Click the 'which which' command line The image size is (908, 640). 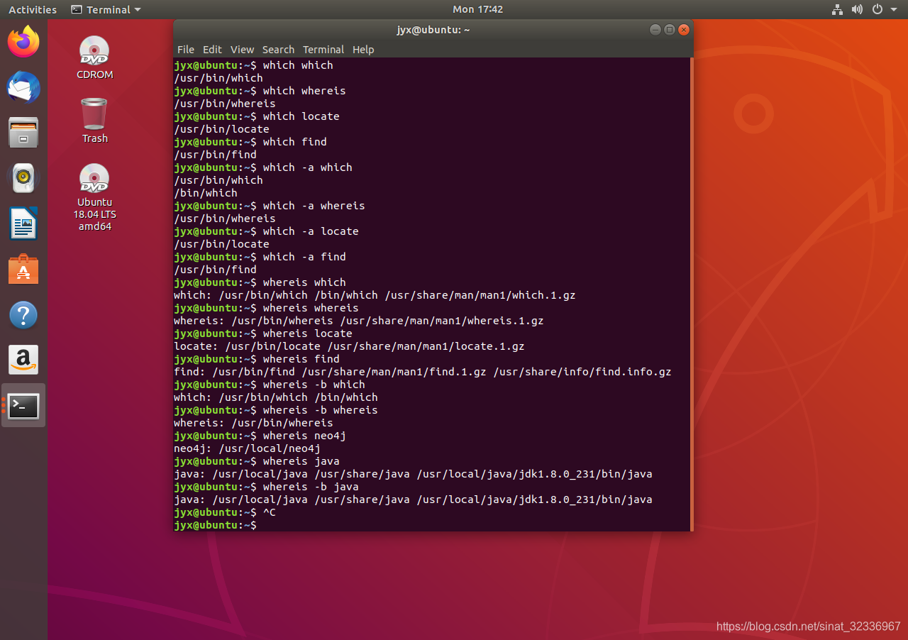pyautogui.click(x=253, y=65)
